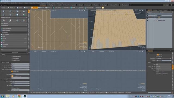Expand the Center Selected dropdown

pyautogui.click(x=14, y=25)
